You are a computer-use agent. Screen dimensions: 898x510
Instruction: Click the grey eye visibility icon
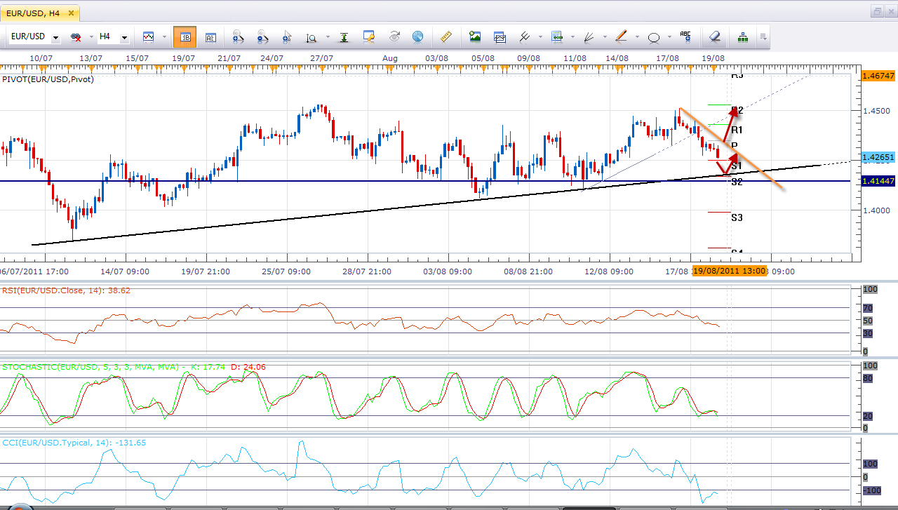tap(394, 36)
